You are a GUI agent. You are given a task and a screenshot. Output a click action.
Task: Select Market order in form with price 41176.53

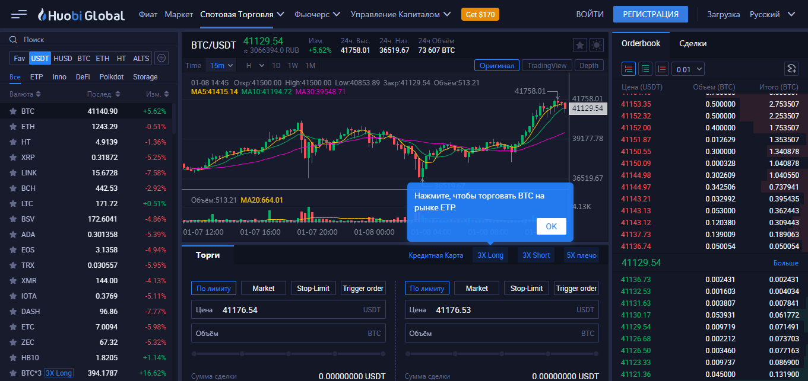point(477,288)
